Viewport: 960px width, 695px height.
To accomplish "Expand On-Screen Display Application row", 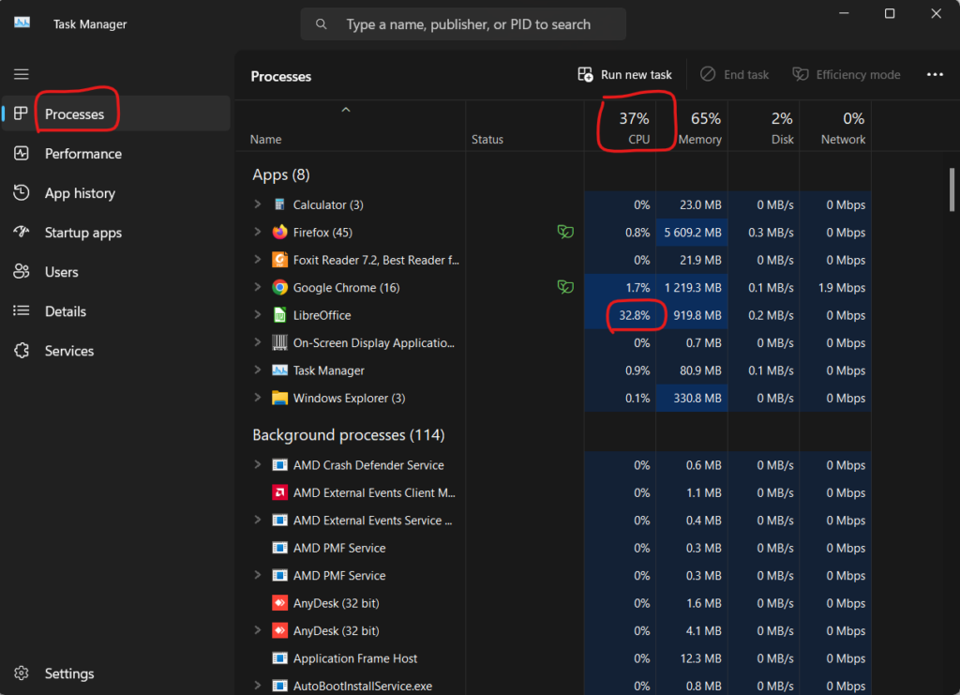I will coord(258,341).
